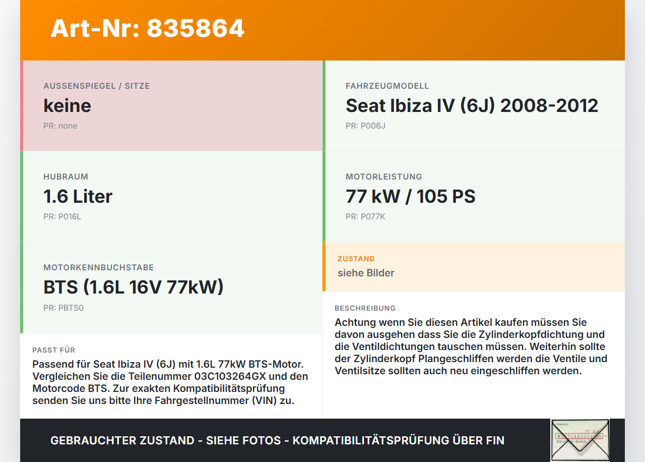Select '77 kW / 105 PS' value

coord(411,196)
